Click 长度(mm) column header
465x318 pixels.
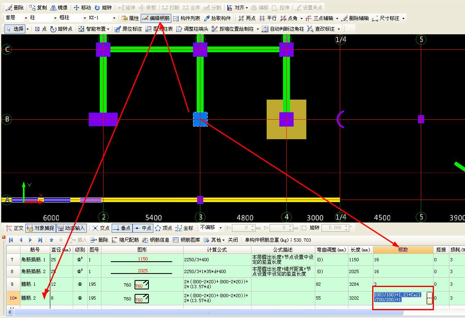pyautogui.click(x=360, y=249)
